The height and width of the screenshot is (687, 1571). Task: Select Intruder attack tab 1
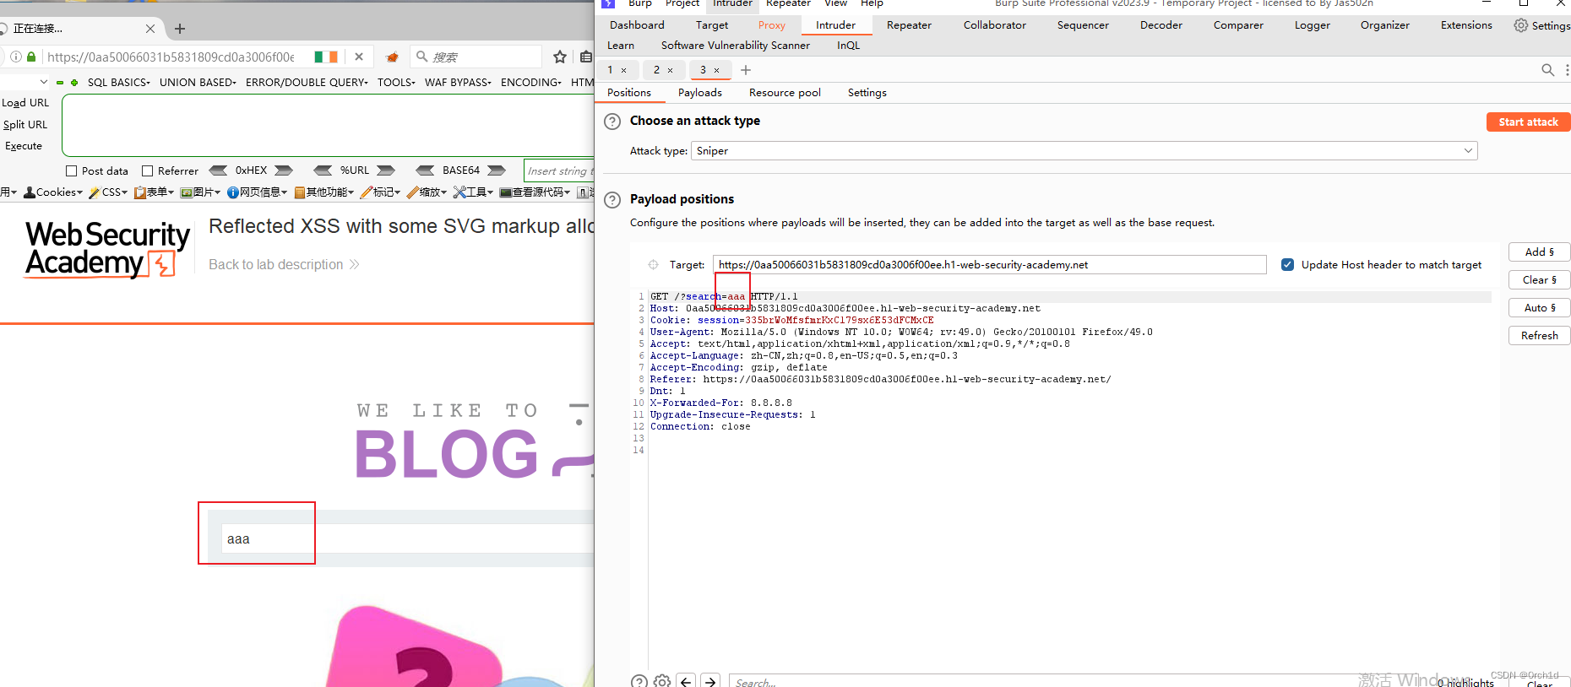pyautogui.click(x=610, y=70)
